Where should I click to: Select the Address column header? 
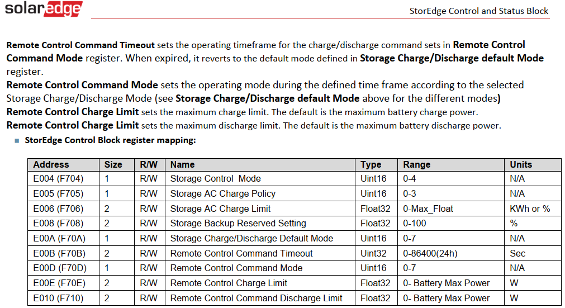click(51, 164)
